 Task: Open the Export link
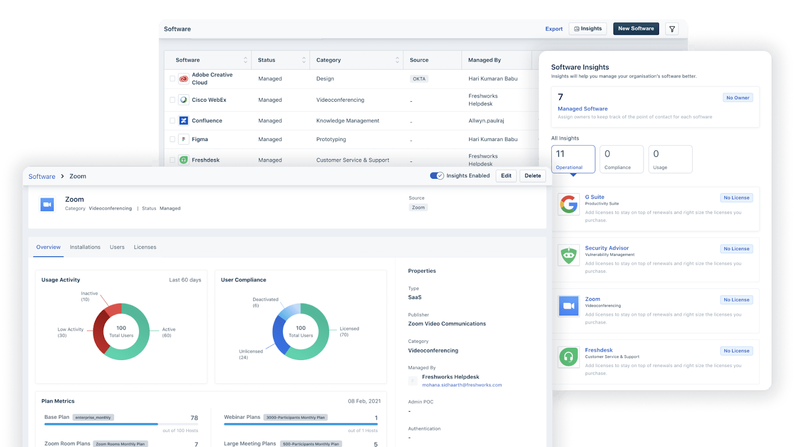[x=553, y=28]
